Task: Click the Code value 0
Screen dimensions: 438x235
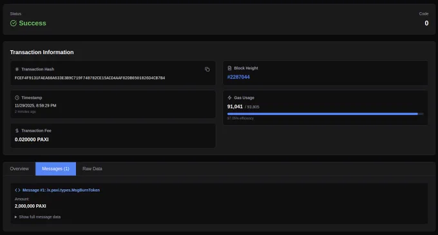Action: tap(426, 23)
